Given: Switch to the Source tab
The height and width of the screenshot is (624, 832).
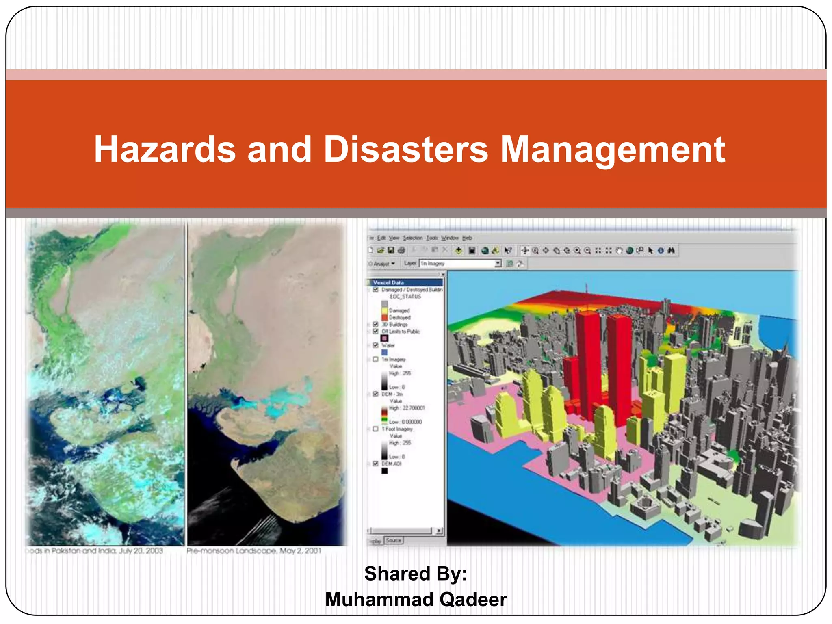Looking at the screenshot, I should [x=393, y=540].
